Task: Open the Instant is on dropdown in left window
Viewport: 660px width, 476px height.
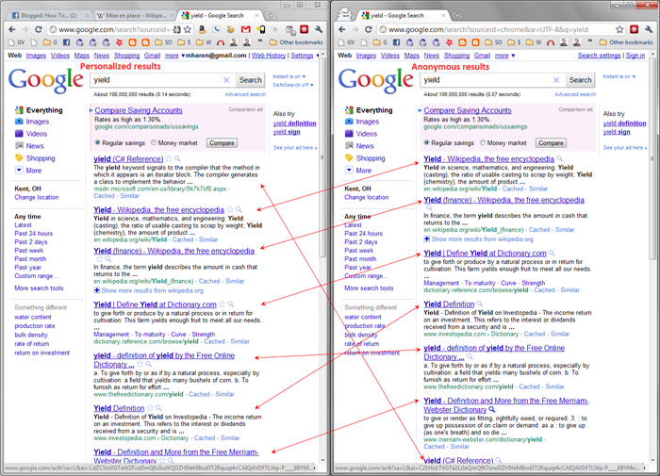Action: [x=289, y=76]
